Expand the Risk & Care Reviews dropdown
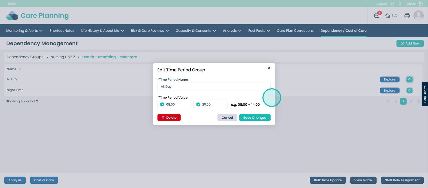Viewport: 428px width, 188px height. pos(150,31)
